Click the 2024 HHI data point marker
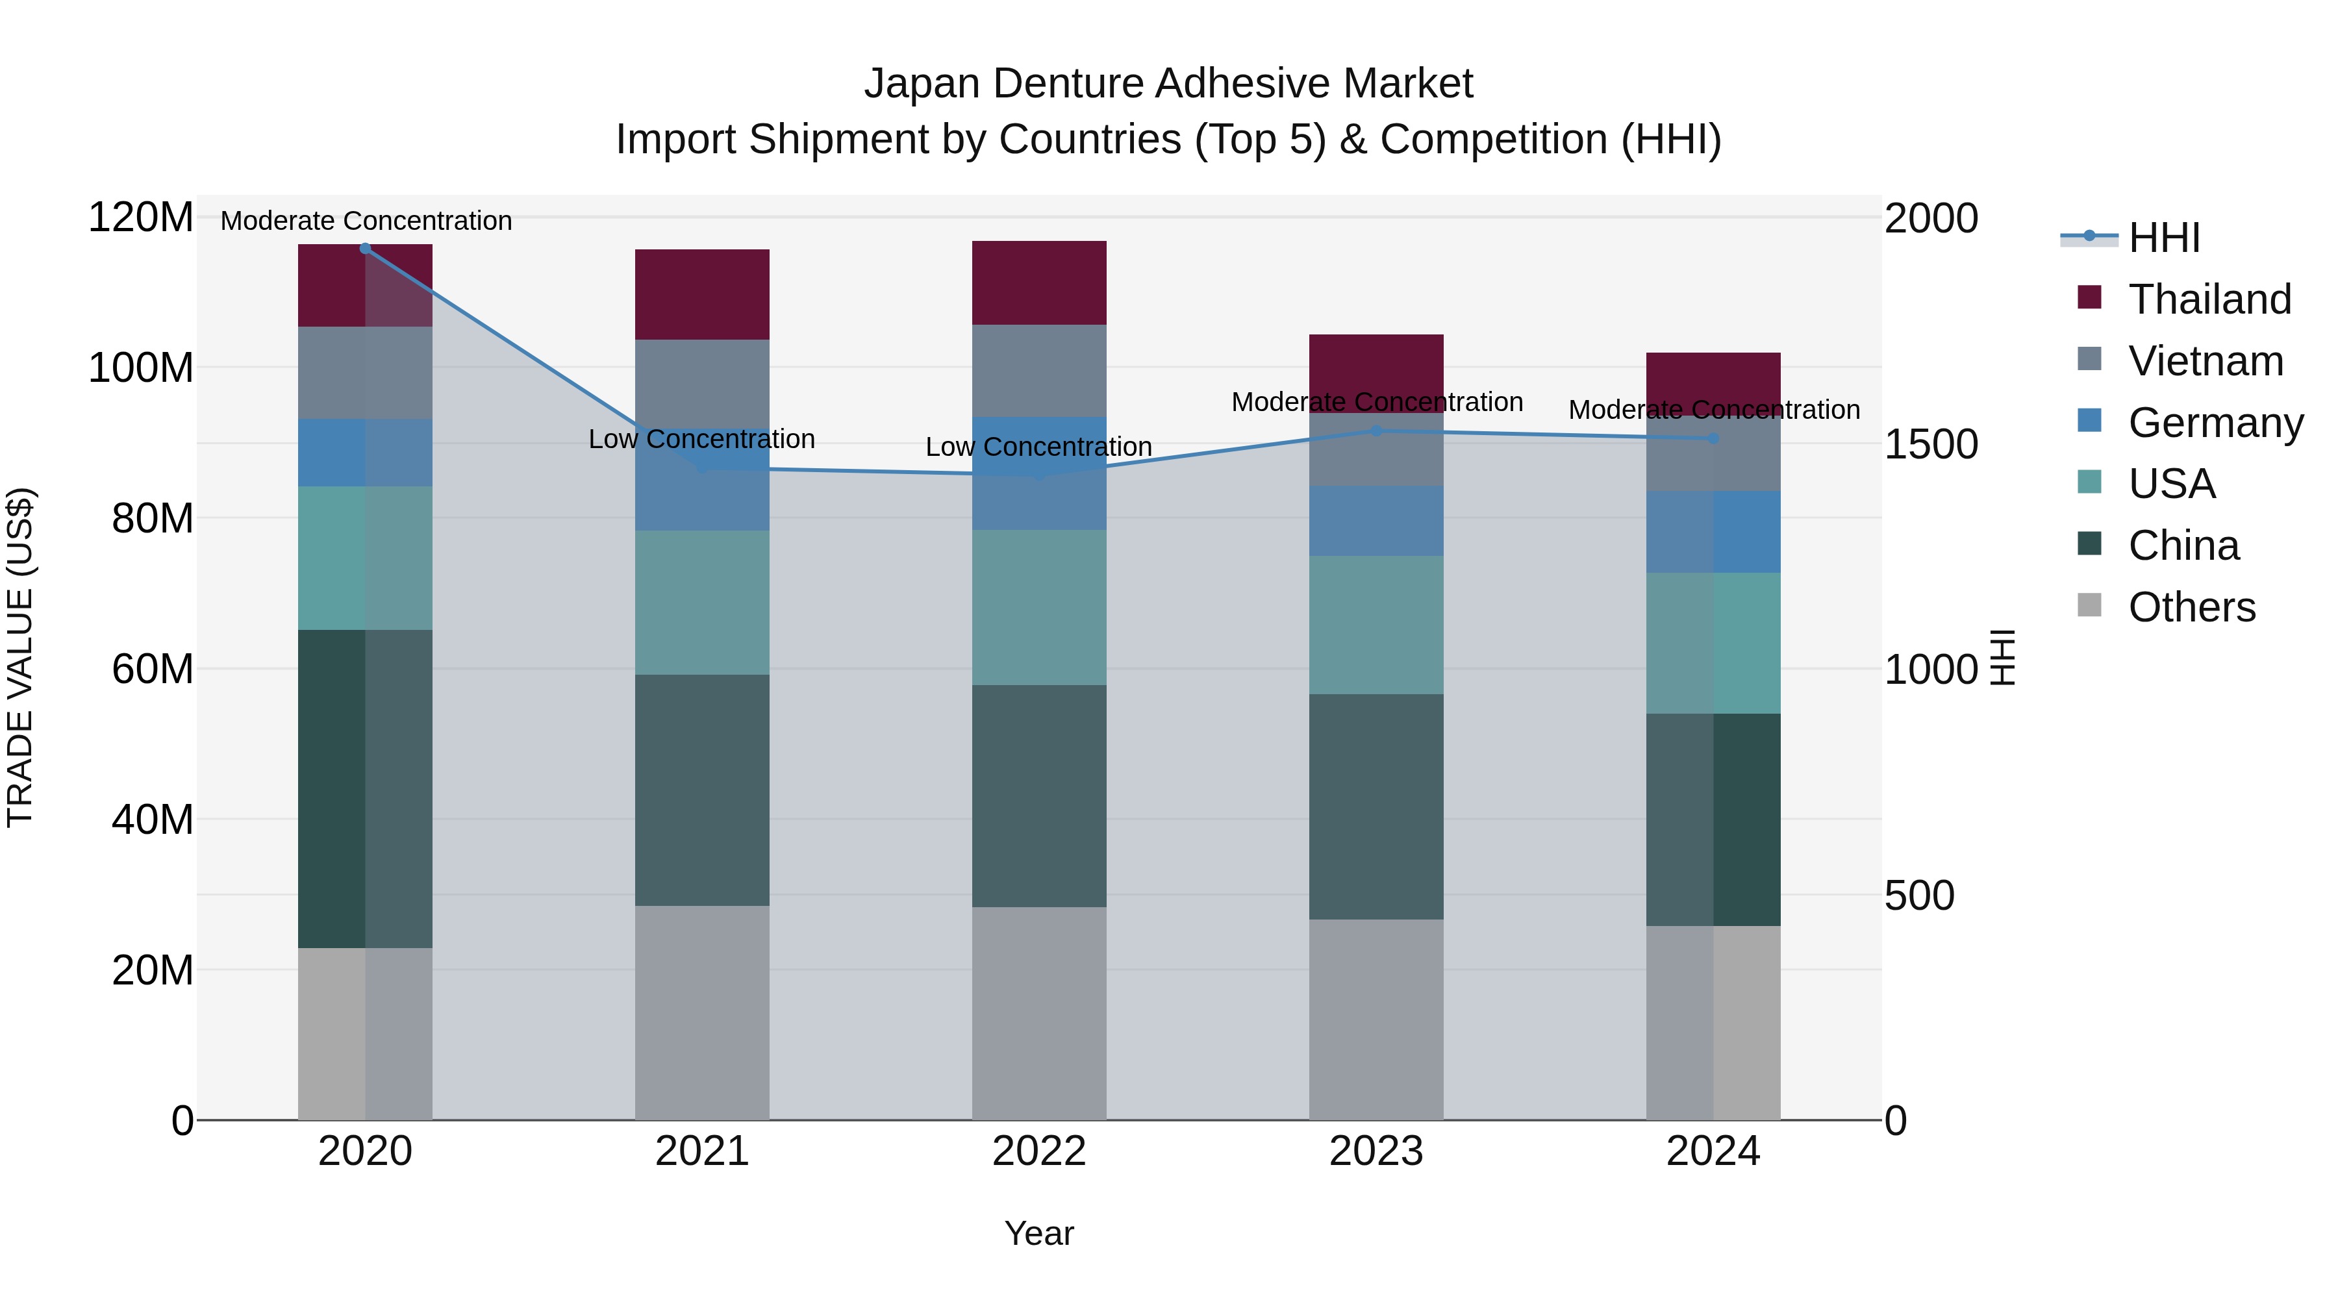Image resolution: width=2338 pixels, height=1315 pixels. [x=1714, y=439]
